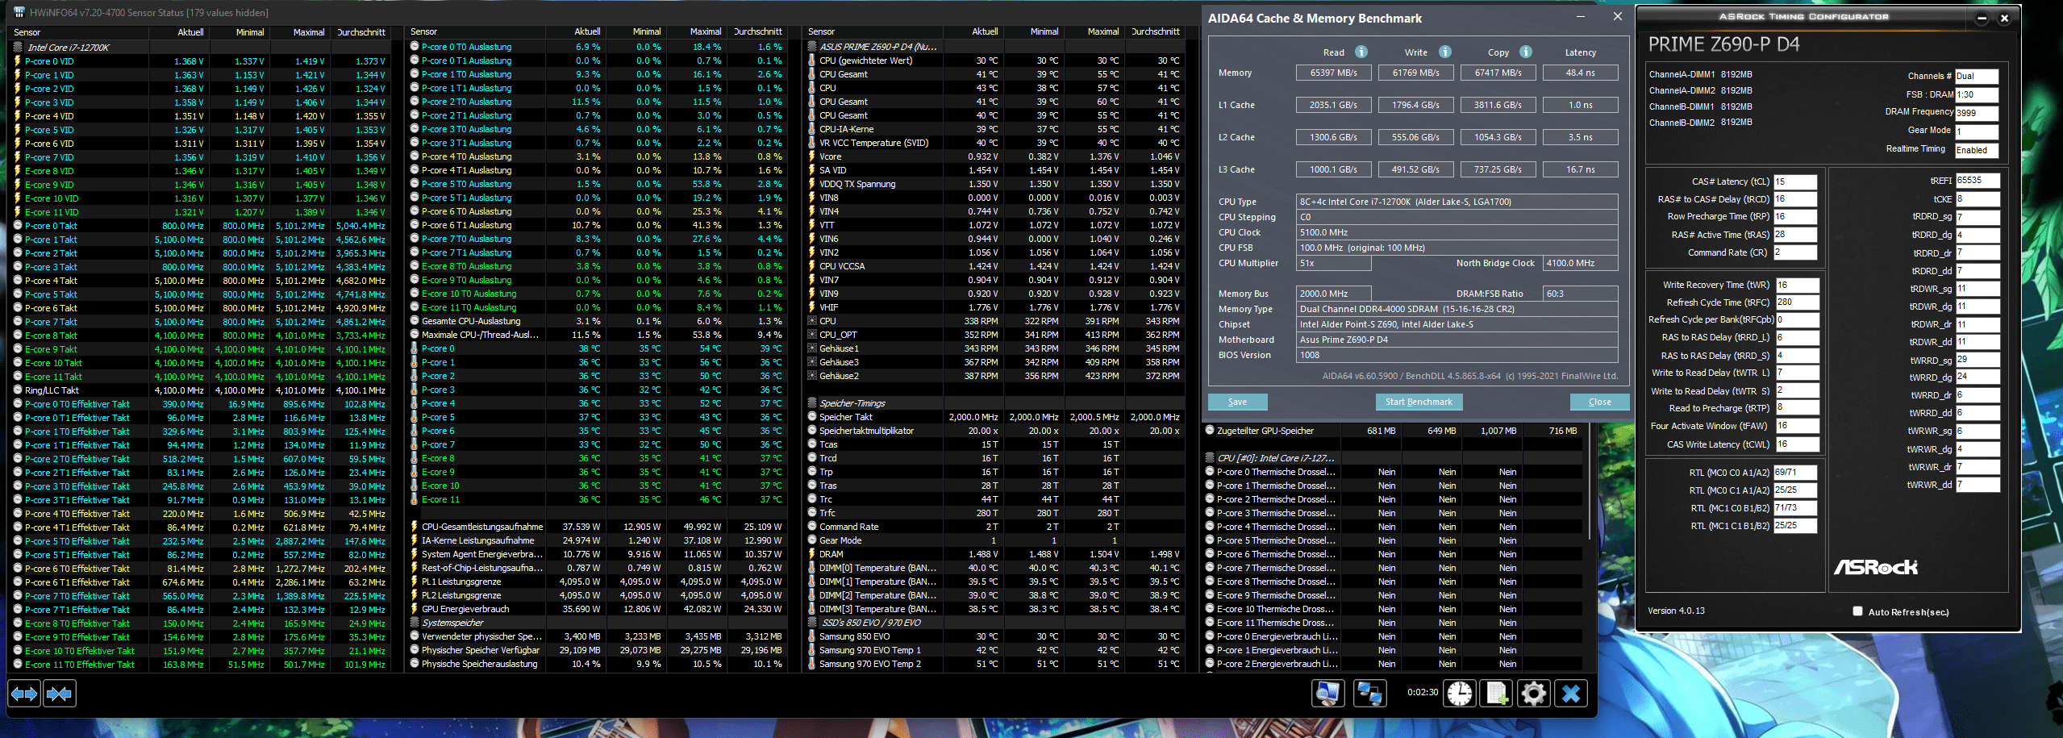
Task: Click the CAS# Latency (tCL) value field
Action: point(1795,181)
